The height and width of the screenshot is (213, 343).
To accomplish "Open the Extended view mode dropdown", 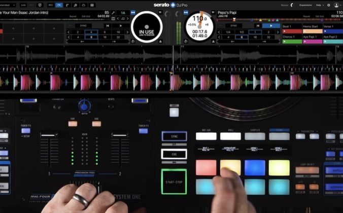I will pyautogui.click(x=10, y=5).
